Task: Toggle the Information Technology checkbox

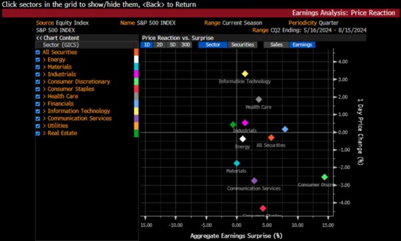Action: pos(38,111)
